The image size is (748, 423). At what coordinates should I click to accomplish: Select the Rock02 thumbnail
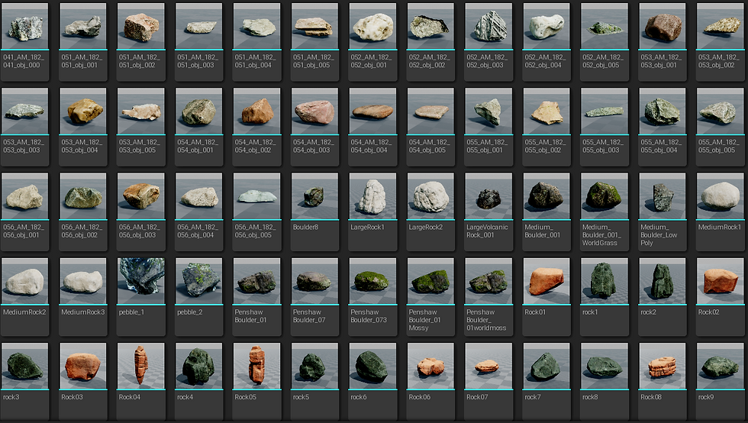point(721,281)
